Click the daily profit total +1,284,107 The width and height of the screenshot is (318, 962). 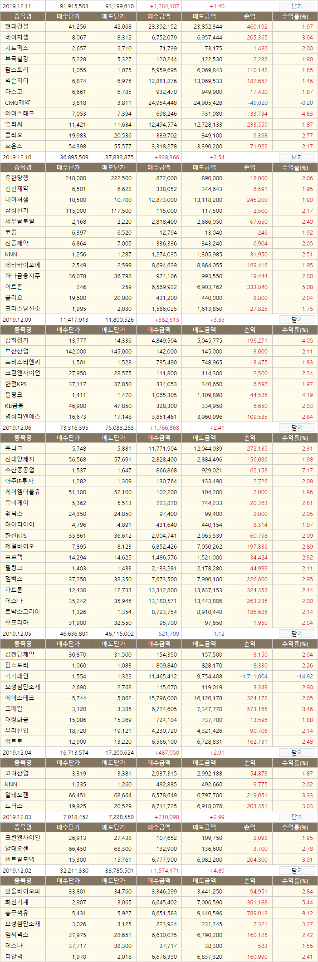coord(164,6)
